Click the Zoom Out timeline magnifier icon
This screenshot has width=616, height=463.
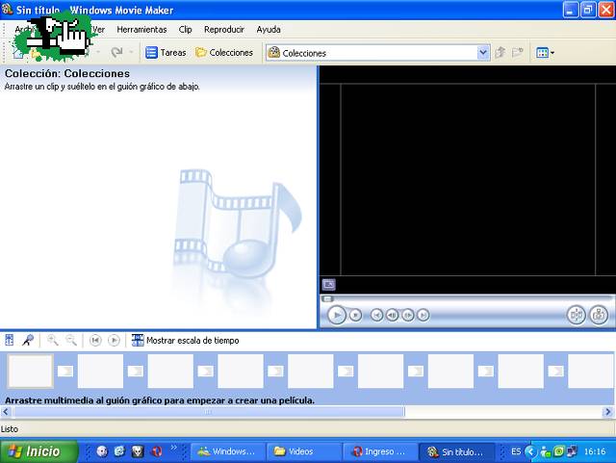71,340
